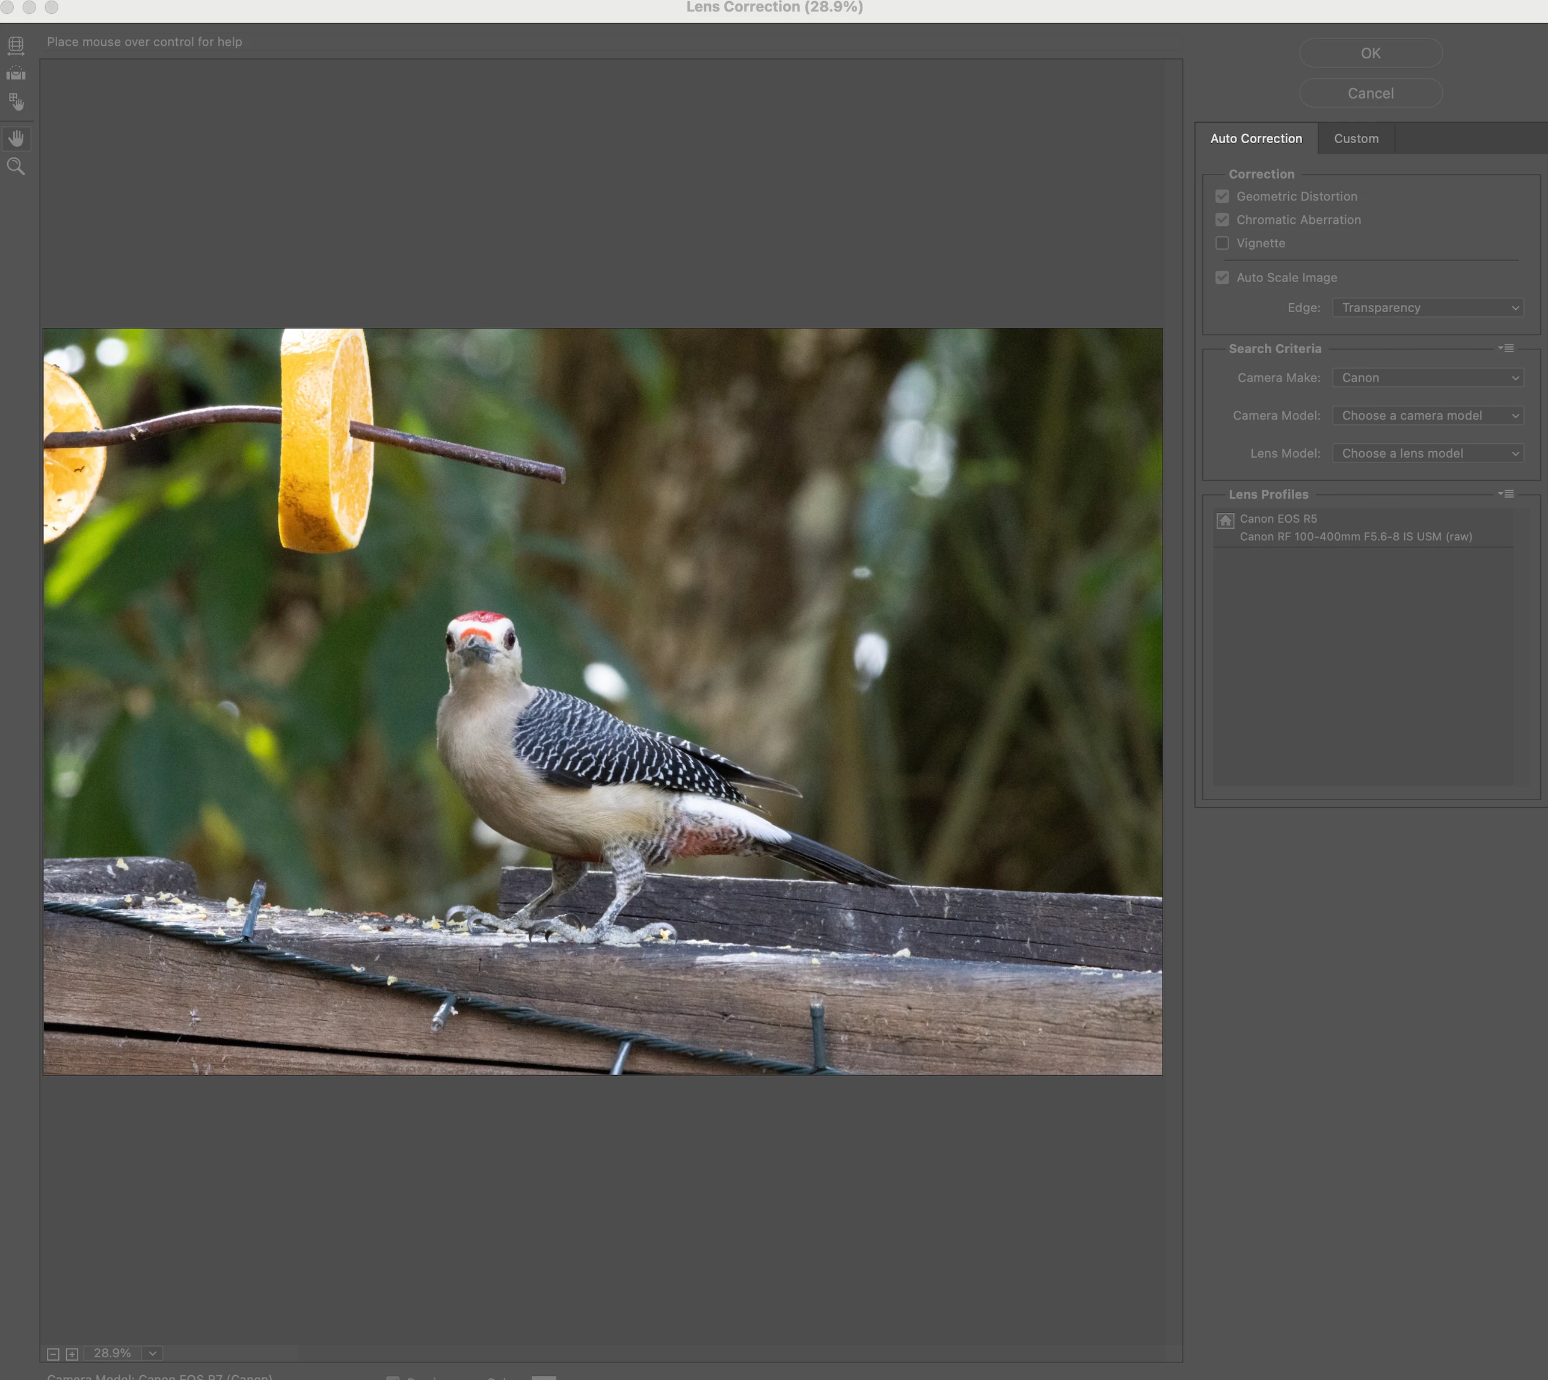Image resolution: width=1548 pixels, height=1380 pixels.
Task: Open the Lens Profiles options menu icon
Action: point(1505,494)
